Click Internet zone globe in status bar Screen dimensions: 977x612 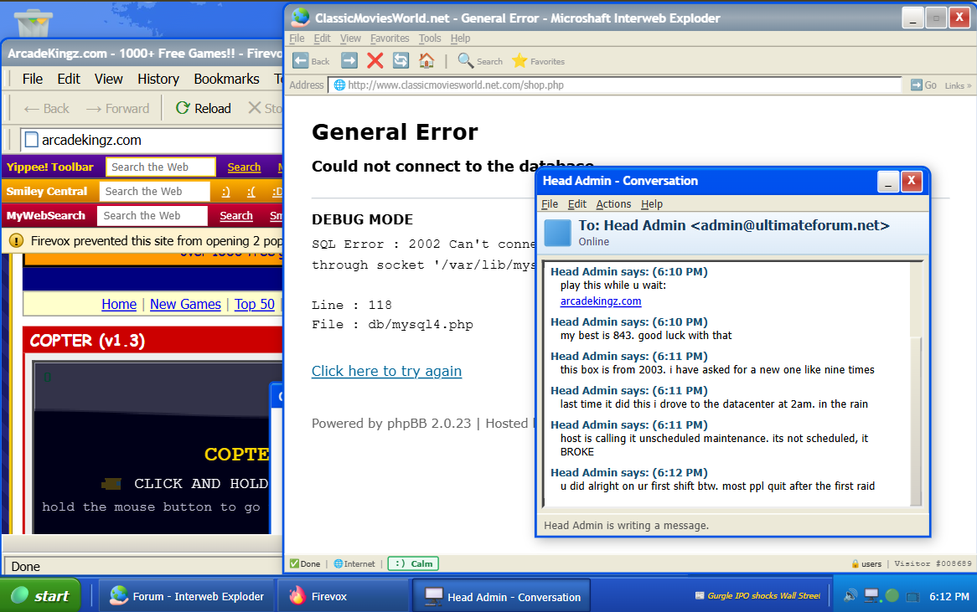coord(339,563)
